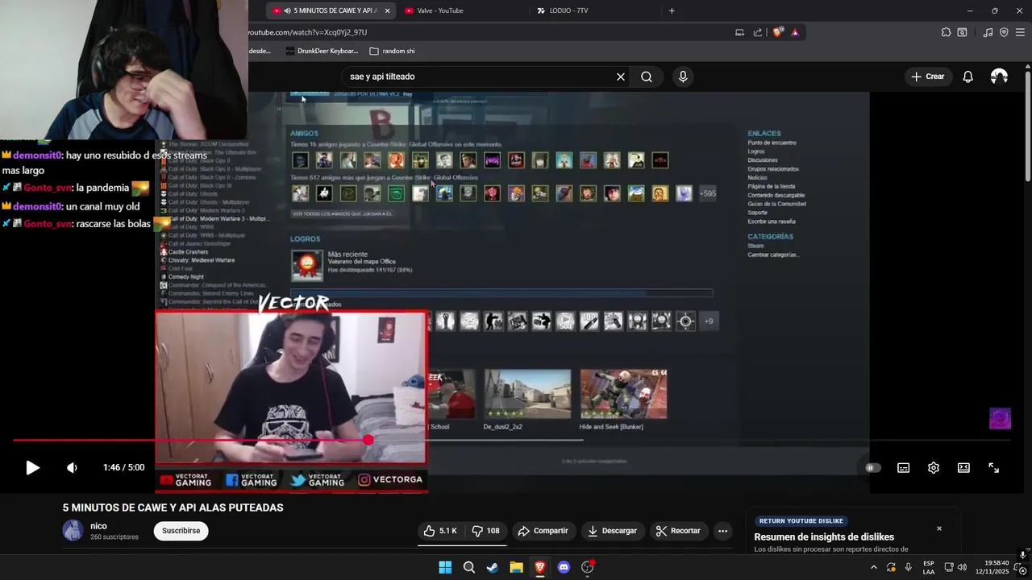1032x580 pixels.
Task: Open nico's channel avatar
Action: pos(73,530)
